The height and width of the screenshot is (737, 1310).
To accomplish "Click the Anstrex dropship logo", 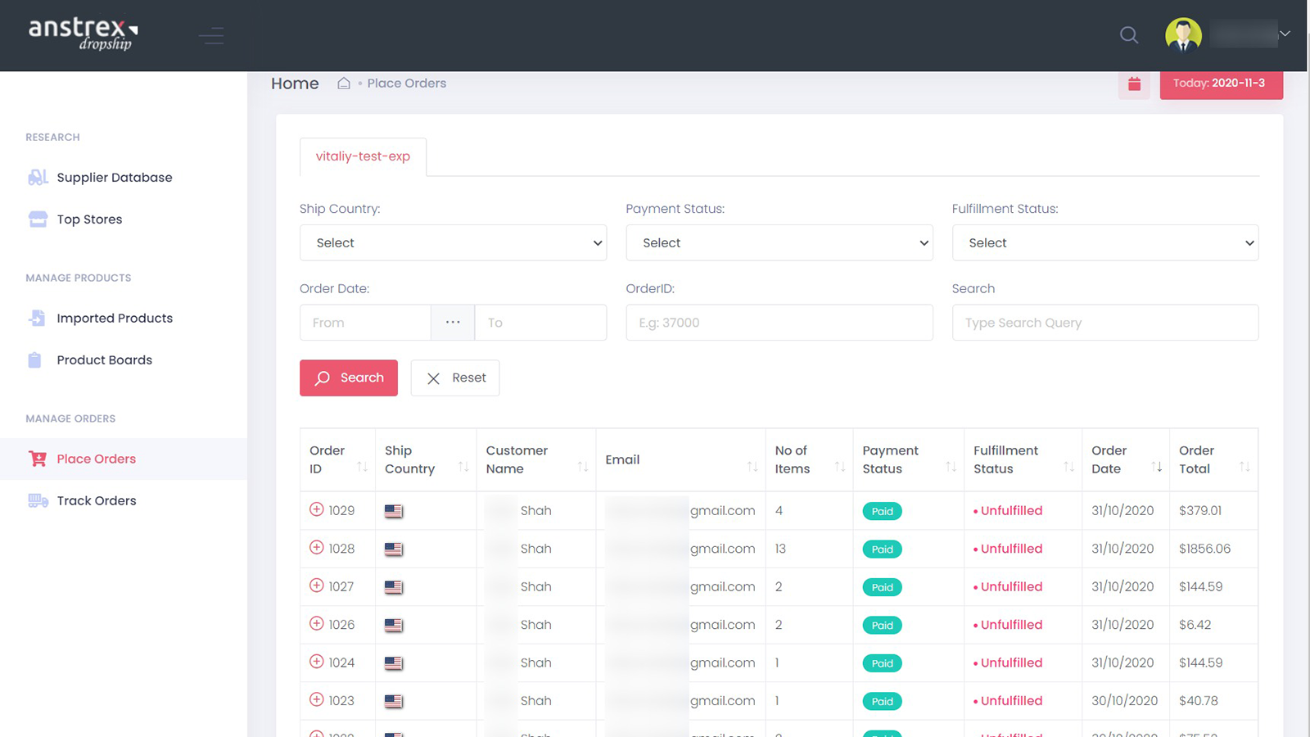I will tap(83, 34).
